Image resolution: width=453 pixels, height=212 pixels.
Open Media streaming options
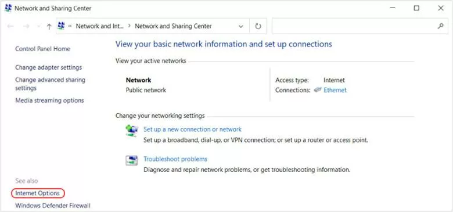click(49, 100)
